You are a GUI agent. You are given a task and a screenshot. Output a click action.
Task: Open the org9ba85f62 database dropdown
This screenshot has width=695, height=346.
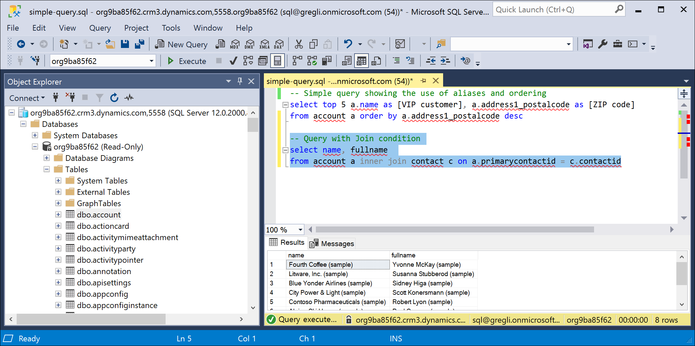pos(151,61)
